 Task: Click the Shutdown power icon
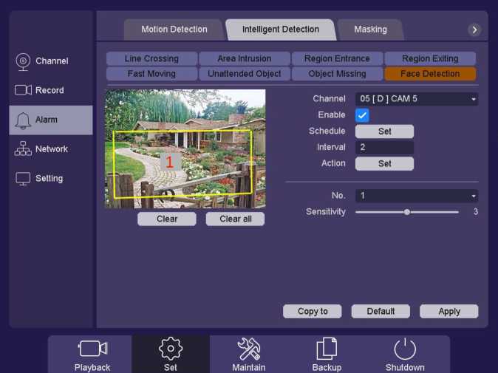(x=405, y=349)
